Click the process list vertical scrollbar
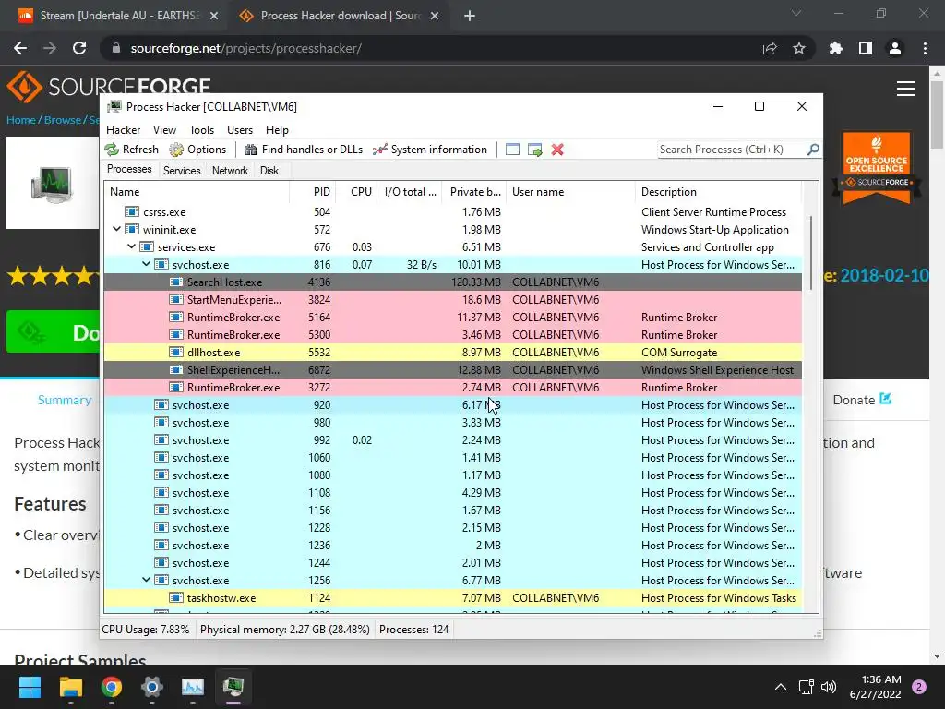This screenshot has height=709, width=945. pos(810,253)
